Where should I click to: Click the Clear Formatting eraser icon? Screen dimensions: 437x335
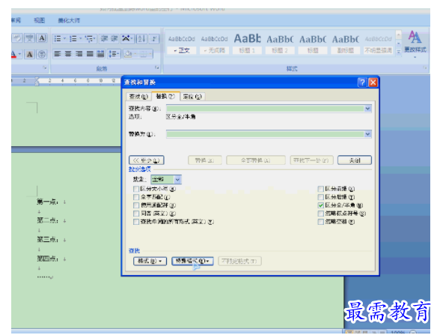pos(17,38)
